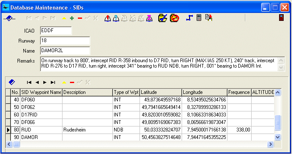Select the RUD waypoint name cell
The image size is (292, 154).
pos(41,130)
